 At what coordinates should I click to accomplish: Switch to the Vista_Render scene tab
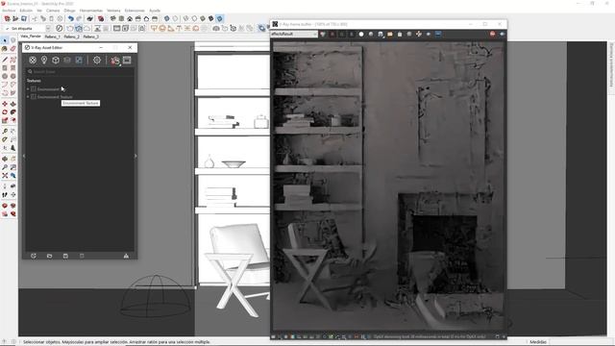click(x=31, y=37)
